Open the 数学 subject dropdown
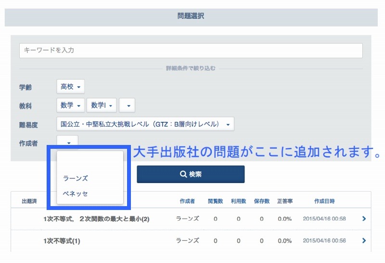Screen dimensions: 385x263 tap(70, 105)
